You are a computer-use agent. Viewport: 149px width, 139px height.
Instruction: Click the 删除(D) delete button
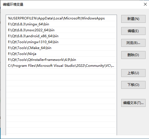tap(133, 55)
